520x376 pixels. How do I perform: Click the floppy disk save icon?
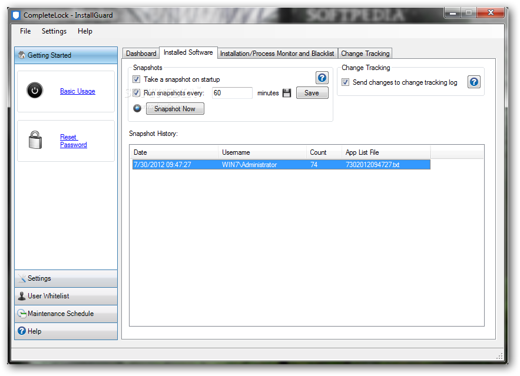(287, 93)
